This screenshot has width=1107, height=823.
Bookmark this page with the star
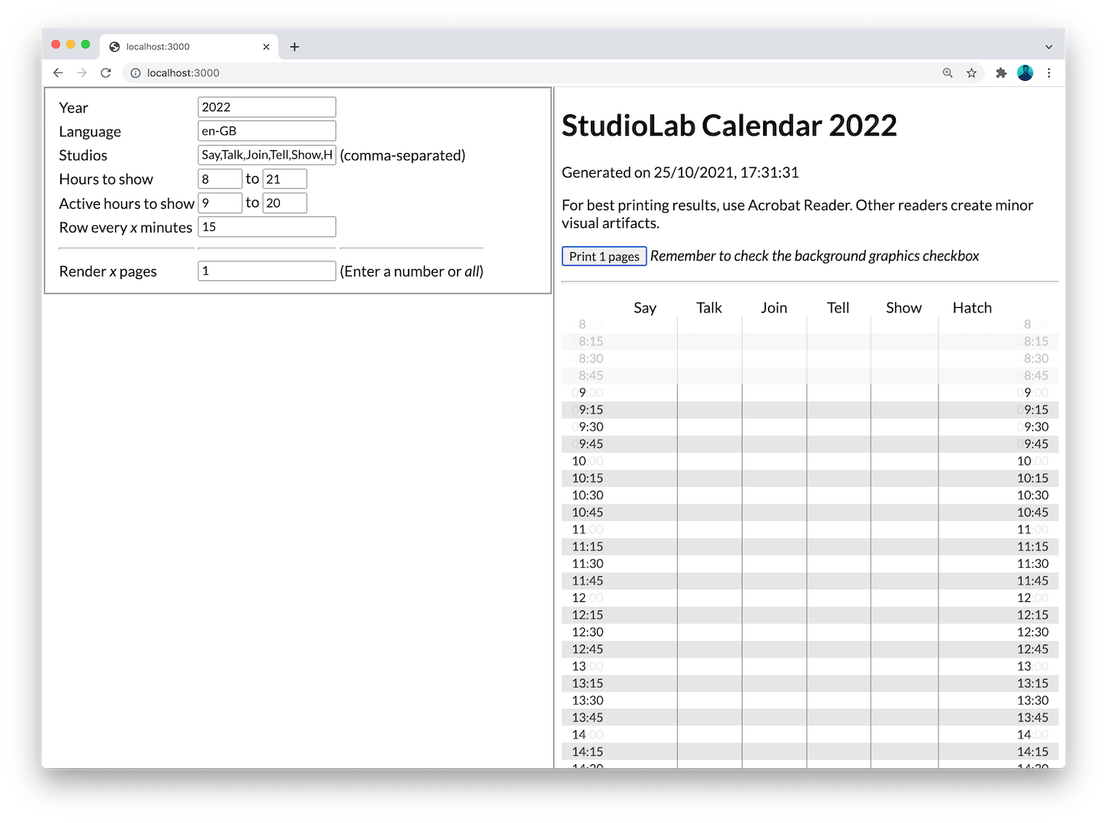click(x=971, y=73)
